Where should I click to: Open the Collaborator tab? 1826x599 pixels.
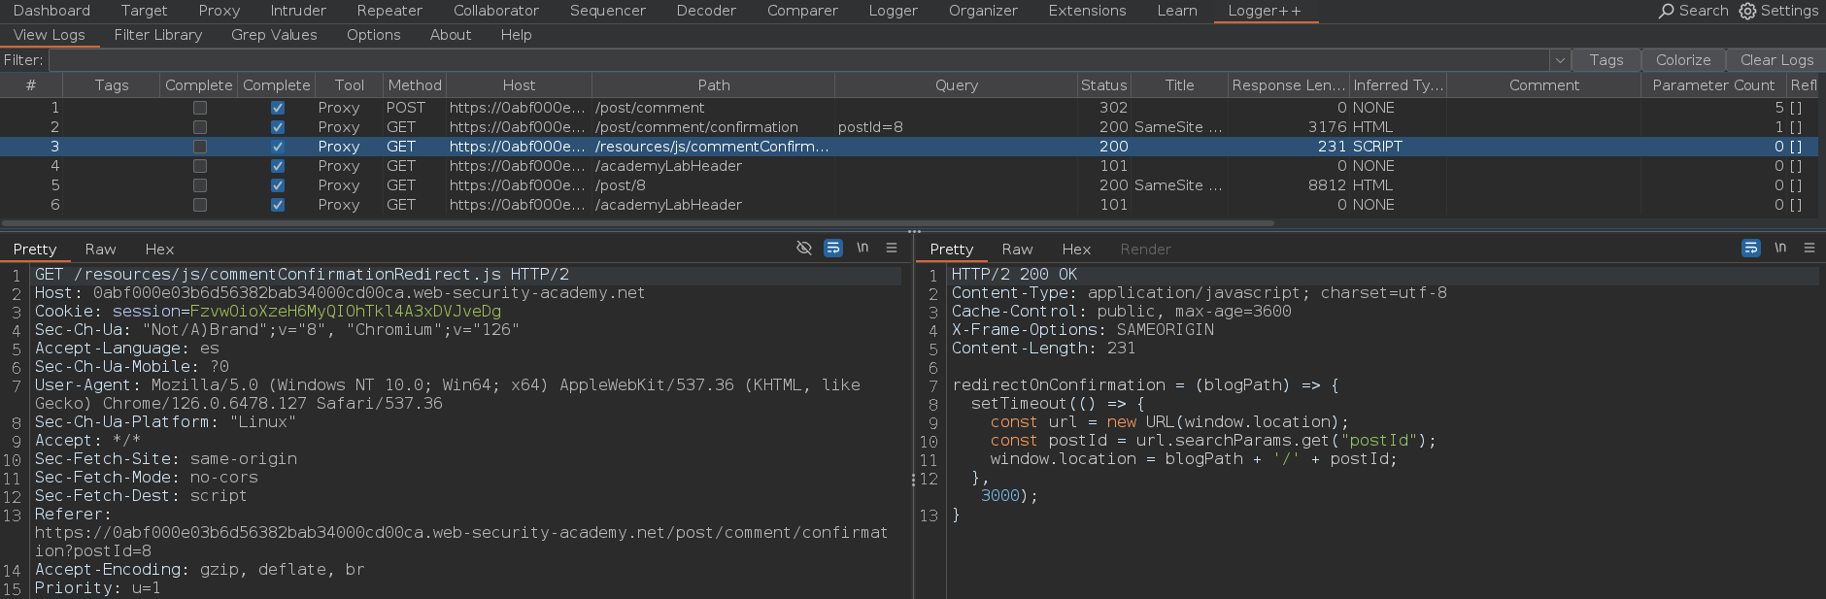coord(496,11)
